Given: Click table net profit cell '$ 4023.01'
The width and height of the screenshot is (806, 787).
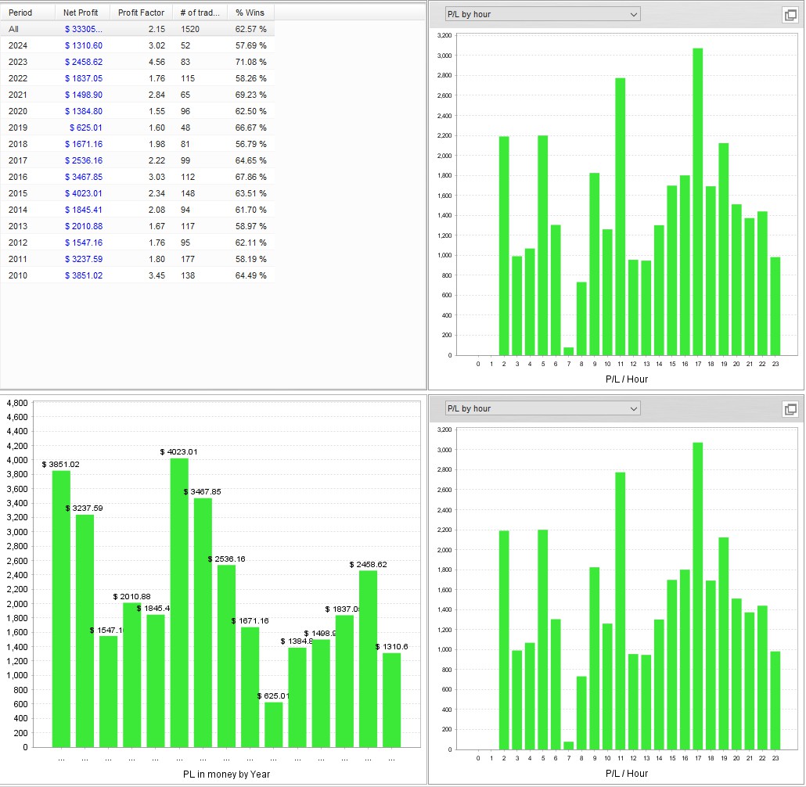Looking at the screenshot, I should coord(83,194).
